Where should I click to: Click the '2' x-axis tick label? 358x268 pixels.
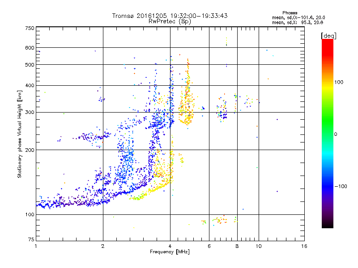103,246
